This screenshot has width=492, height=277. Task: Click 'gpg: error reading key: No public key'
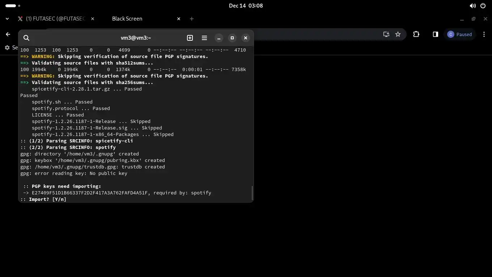[x=74, y=173]
